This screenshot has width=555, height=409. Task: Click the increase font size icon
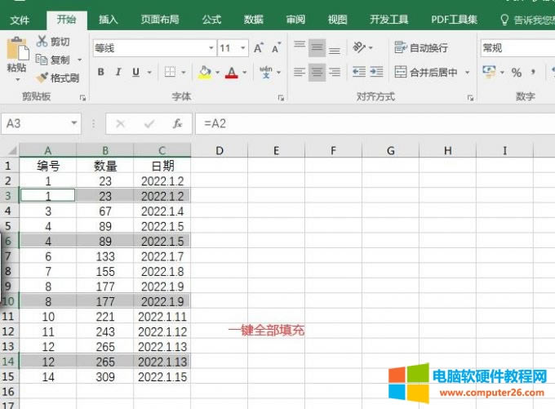[x=258, y=48]
